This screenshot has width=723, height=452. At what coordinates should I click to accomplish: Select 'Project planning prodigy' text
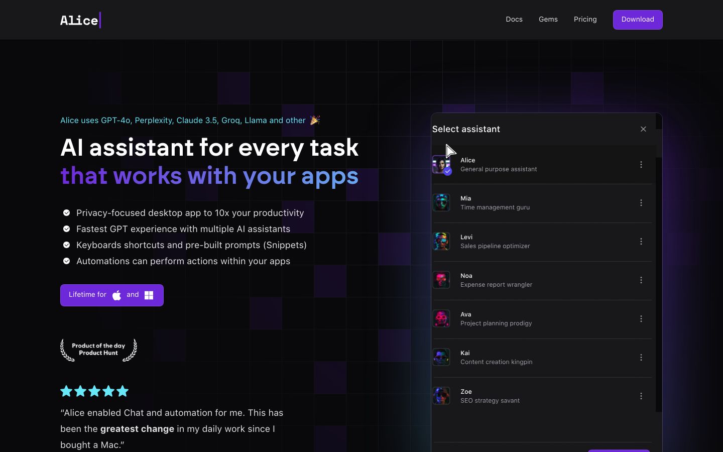496,323
